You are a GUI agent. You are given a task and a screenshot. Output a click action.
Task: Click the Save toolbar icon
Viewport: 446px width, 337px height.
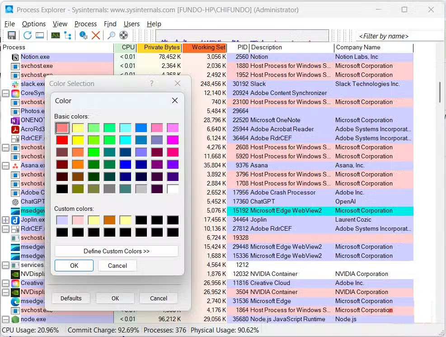(12, 35)
